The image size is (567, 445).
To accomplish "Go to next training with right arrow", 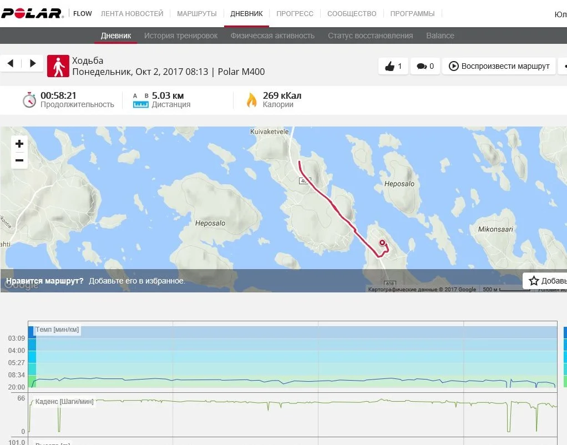I will pyautogui.click(x=33, y=64).
